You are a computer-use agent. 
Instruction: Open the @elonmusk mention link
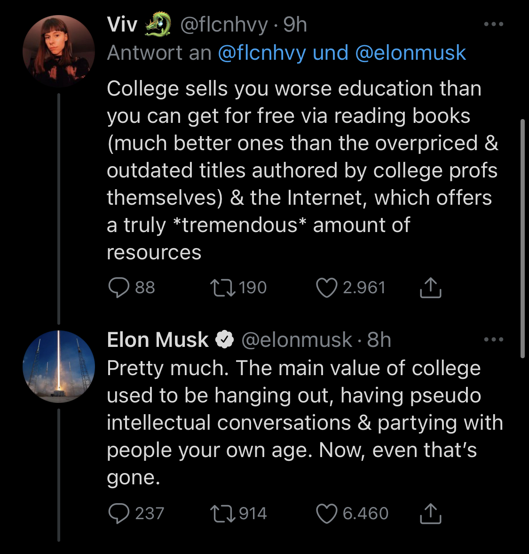[x=410, y=53]
